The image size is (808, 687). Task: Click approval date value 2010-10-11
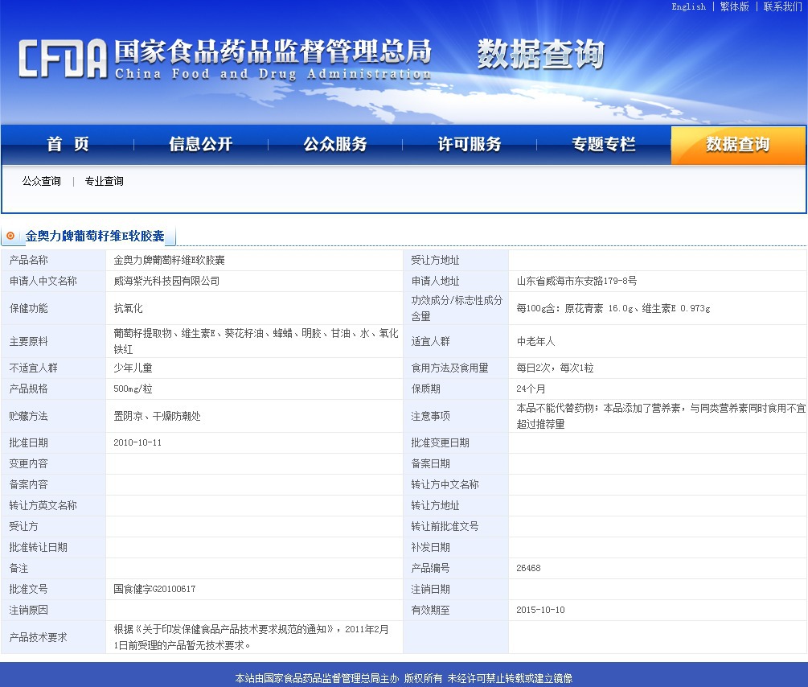[137, 442]
